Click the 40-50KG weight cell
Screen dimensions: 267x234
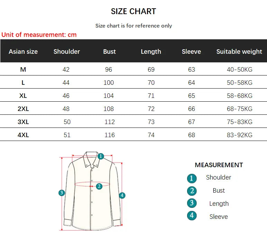pyautogui.click(x=240, y=70)
